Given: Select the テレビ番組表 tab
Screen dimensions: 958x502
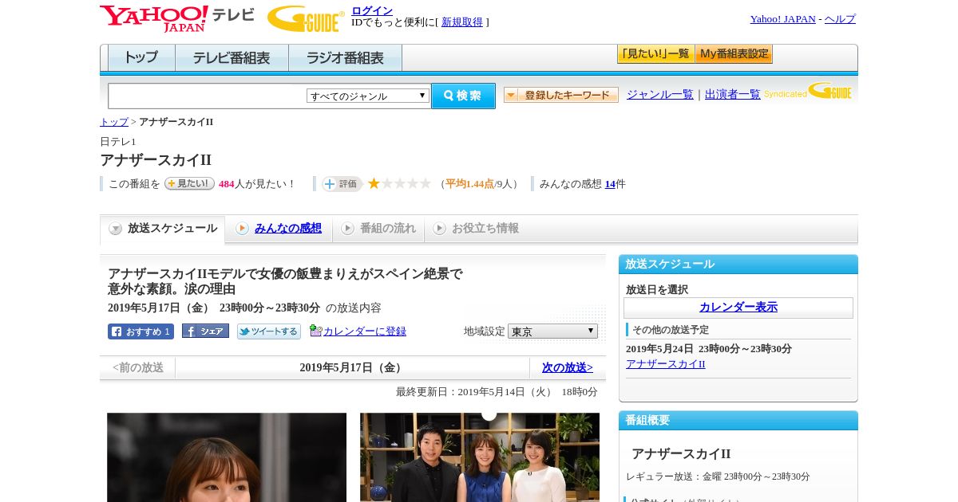Looking at the screenshot, I should (x=232, y=58).
